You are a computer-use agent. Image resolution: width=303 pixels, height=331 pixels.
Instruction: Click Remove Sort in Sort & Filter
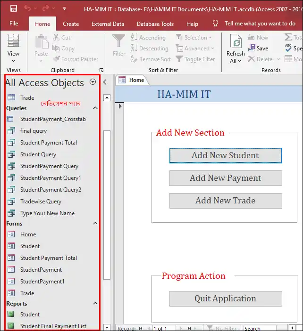point(151,59)
